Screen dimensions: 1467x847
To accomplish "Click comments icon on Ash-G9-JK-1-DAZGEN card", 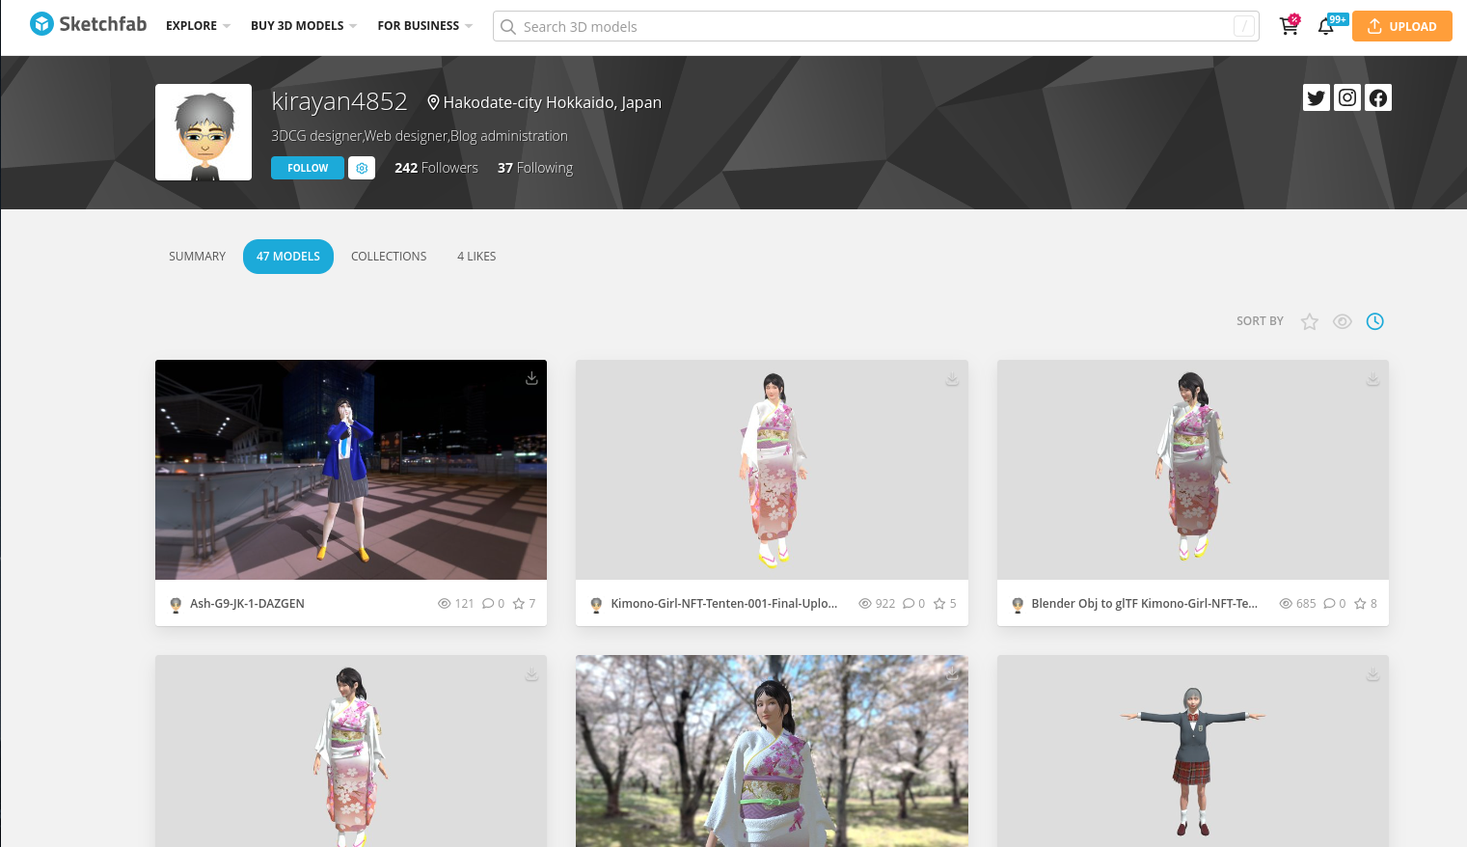I will pyautogui.click(x=488, y=604).
